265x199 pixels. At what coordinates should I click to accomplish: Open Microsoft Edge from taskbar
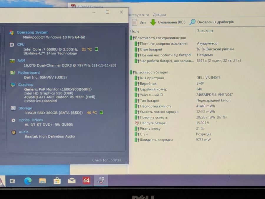click(x=28, y=181)
